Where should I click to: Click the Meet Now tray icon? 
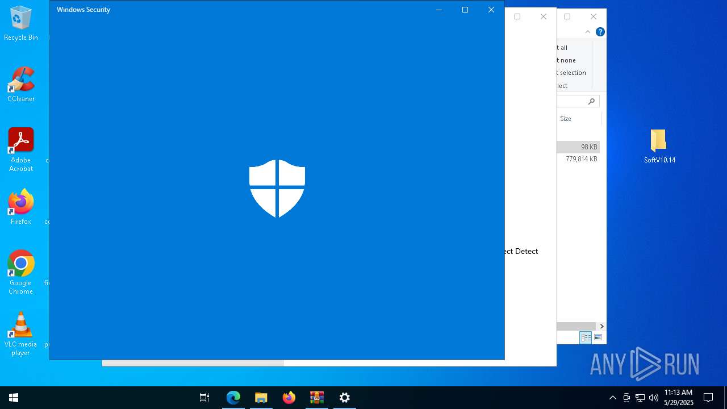[626, 398]
